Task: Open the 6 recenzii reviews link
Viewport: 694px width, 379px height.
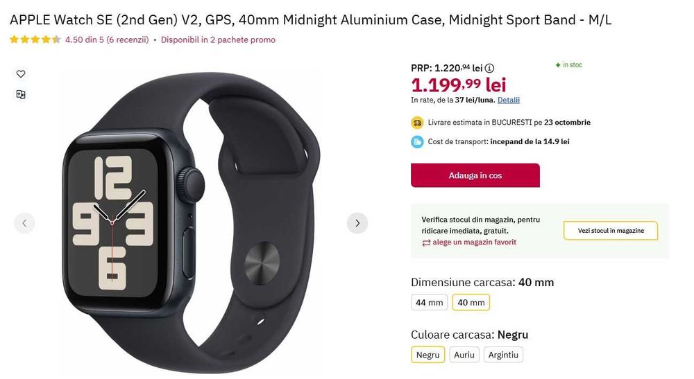Action: [128, 39]
